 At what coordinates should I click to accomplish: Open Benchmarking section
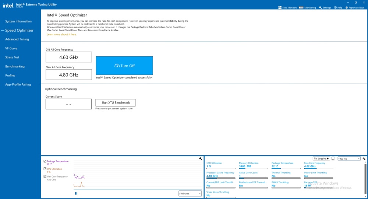pos(15,66)
